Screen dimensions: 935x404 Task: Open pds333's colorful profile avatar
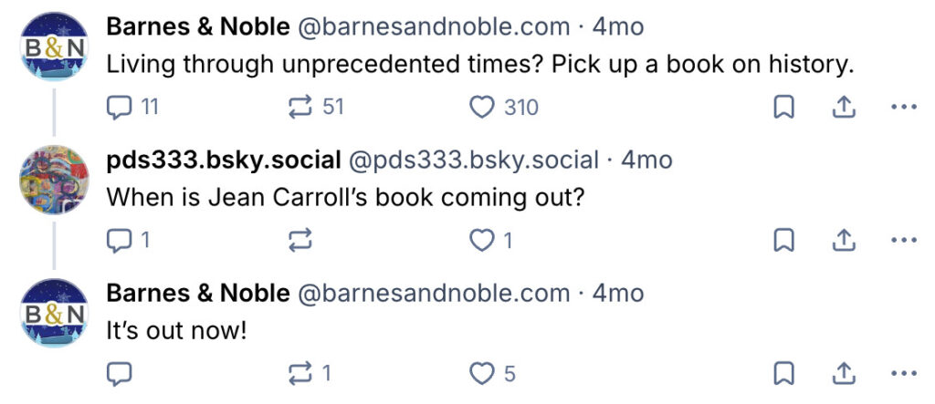pos(53,179)
